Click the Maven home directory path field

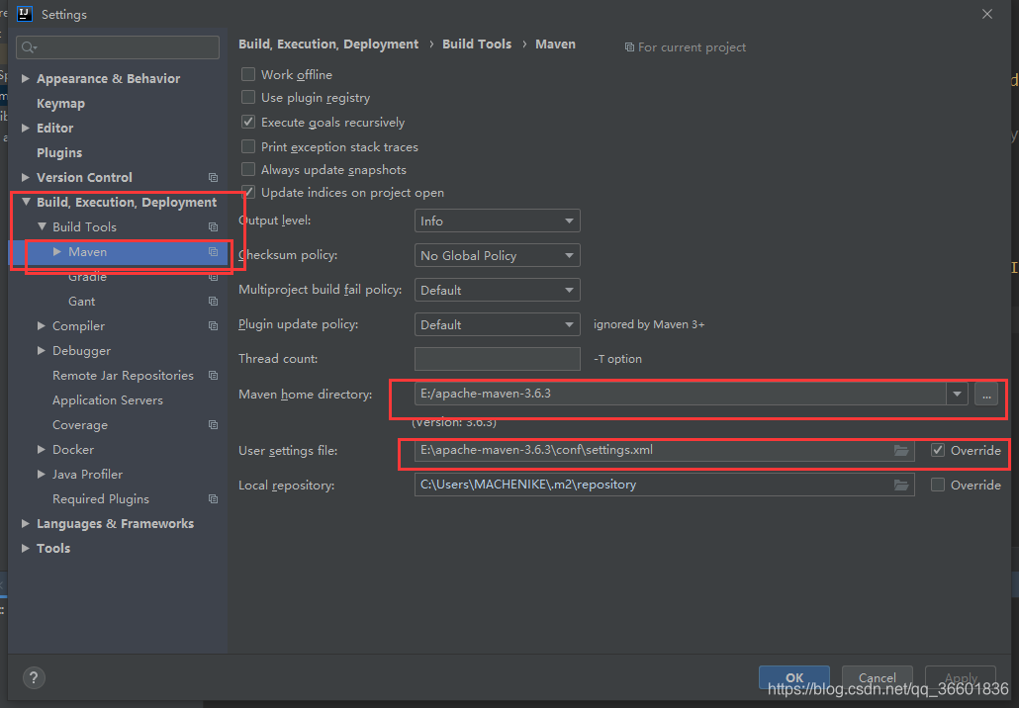(680, 394)
